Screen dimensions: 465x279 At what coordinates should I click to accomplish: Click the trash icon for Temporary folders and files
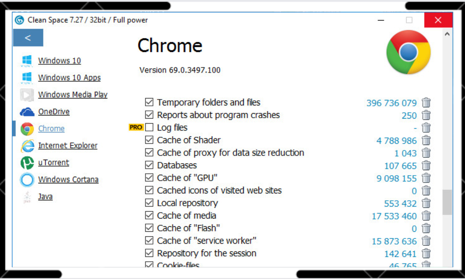click(x=426, y=103)
